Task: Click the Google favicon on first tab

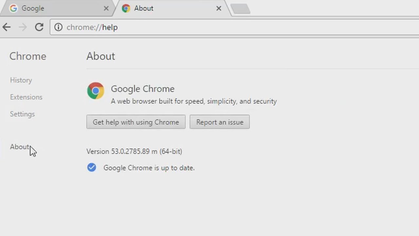Action: (13, 9)
